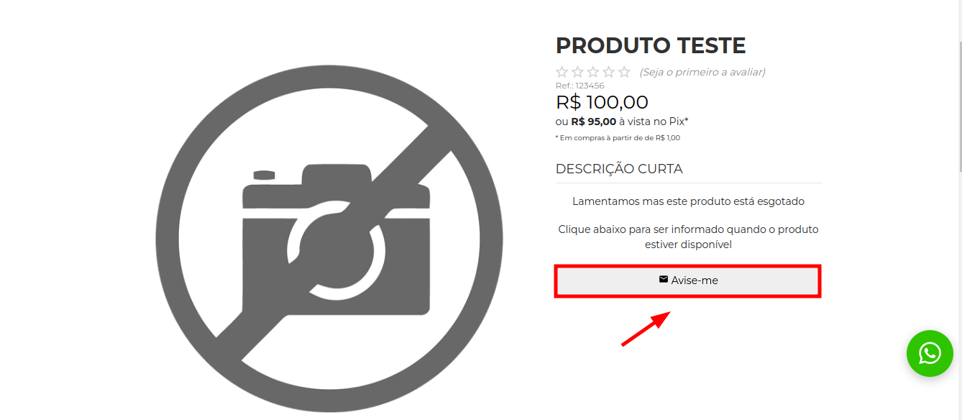Viewport: 962px width, 420px height.
Task: Click the 'produto está esgotado' message
Action: pyautogui.click(x=688, y=201)
